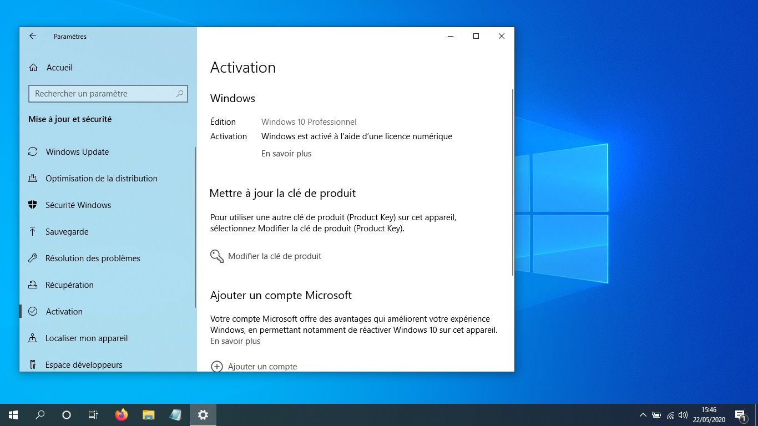This screenshot has width=758, height=426.
Task: Launch Firefox from taskbar
Action: click(121, 415)
